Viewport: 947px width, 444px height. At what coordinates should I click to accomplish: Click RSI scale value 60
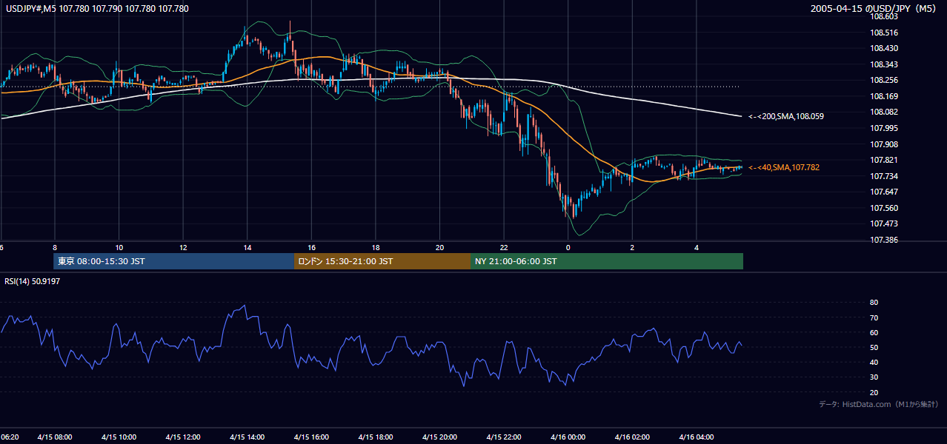tap(874, 332)
